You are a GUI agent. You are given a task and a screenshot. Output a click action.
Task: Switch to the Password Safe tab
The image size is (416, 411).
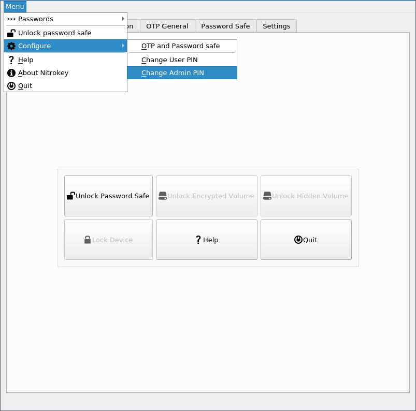tap(225, 26)
